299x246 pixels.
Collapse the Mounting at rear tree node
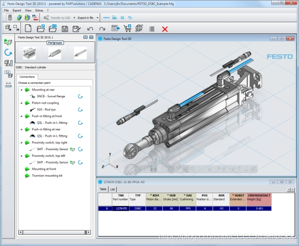21,90
